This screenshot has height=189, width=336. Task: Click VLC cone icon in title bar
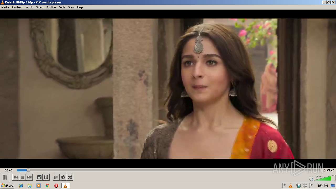(x=3, y=2)
